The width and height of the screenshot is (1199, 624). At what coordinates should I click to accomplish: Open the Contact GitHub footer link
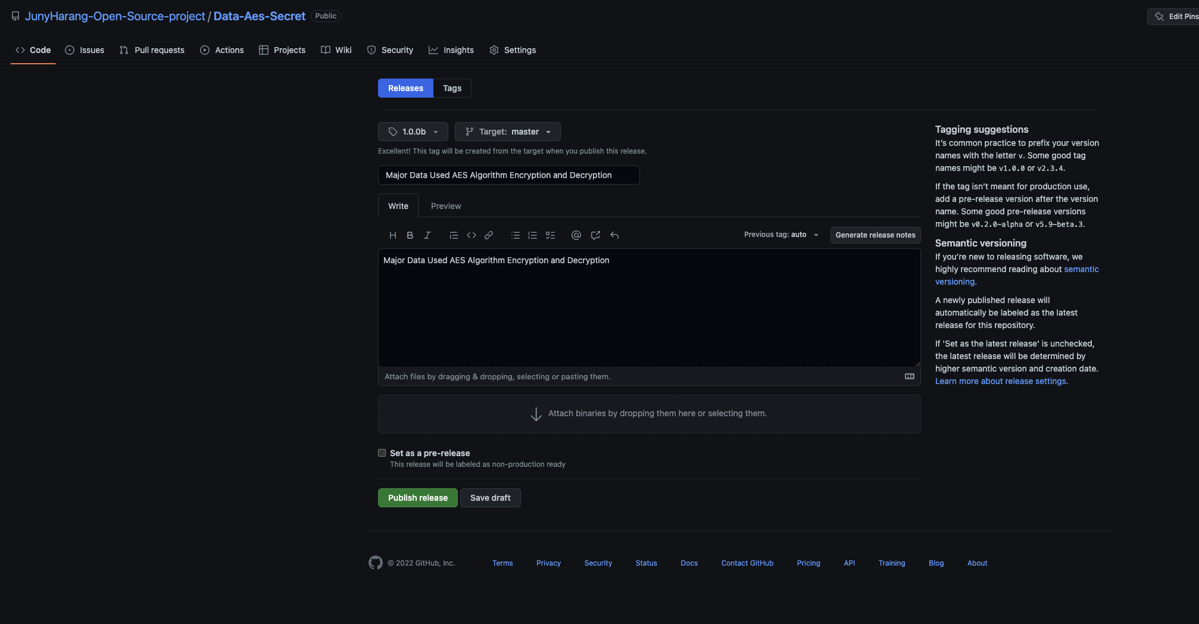coord(747,563)
